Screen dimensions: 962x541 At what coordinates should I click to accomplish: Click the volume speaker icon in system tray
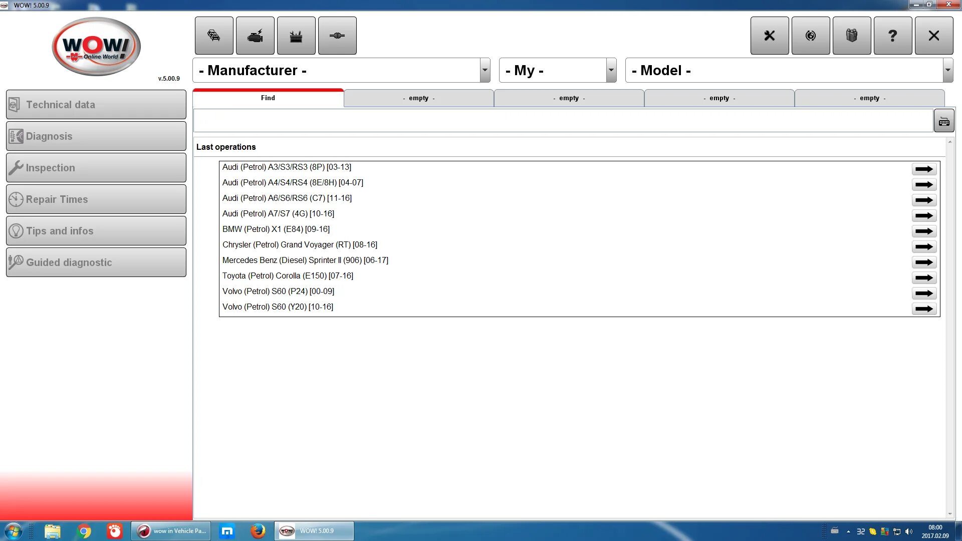click(x=909, y=531)
